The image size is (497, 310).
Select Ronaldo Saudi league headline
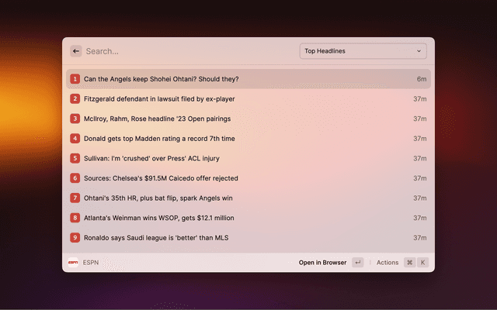(156, 238)
